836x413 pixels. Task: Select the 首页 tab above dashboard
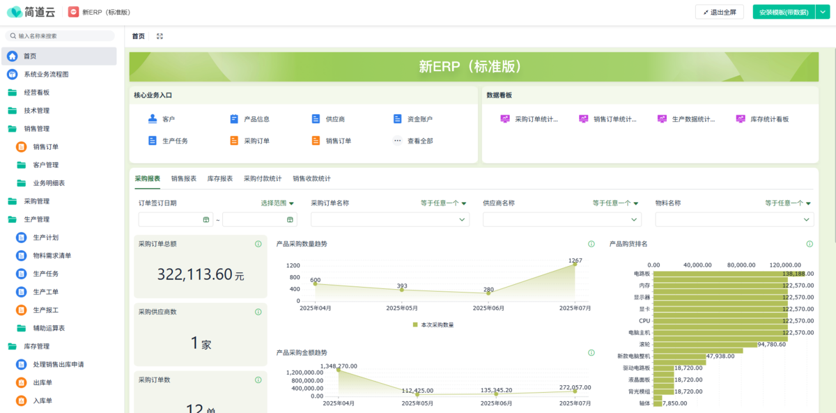coord(139,36)
